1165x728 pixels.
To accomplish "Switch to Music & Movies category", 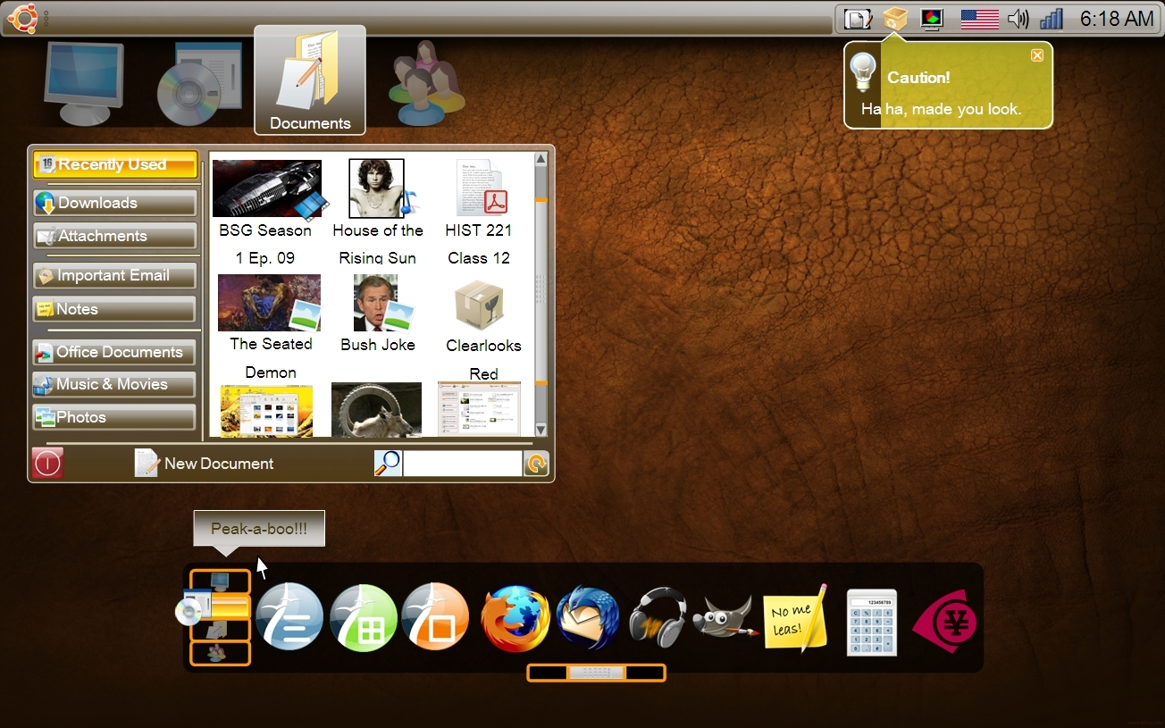I will (x=114, y=384).
